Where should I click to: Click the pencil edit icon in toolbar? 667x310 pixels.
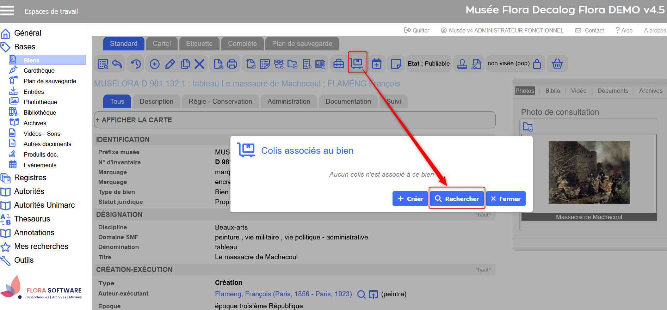pos(170,64)
